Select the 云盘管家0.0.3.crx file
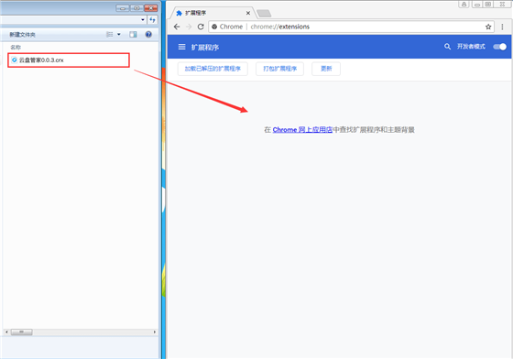 (69, 60)
